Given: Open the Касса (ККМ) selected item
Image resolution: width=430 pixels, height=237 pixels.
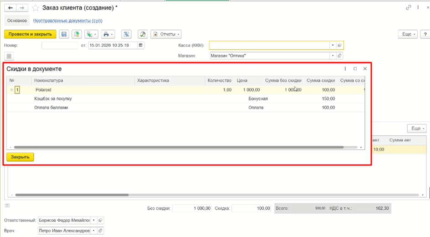Looking at the screenshot, I should [340, 45].
